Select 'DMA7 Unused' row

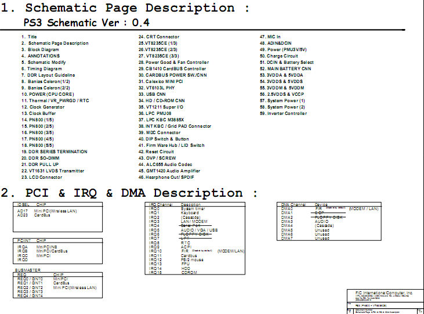coord(305,239)
